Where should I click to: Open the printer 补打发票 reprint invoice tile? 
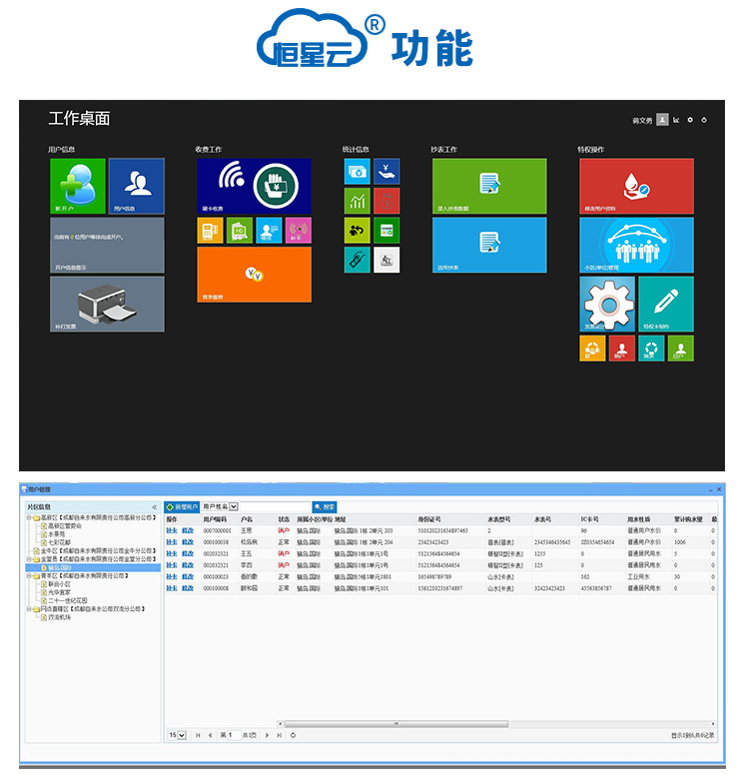coord(107,304)
